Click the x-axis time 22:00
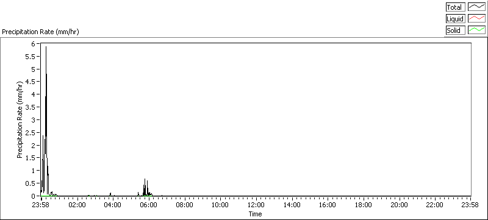The image size is (488, 220). tap(435, 205)
